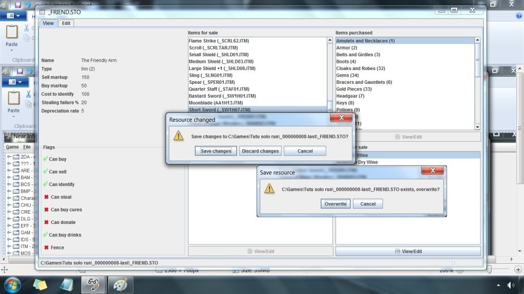The image size is (524, 294).
Task: Expand the ARE folder in resource tree
Action: [x=9, y=171]
